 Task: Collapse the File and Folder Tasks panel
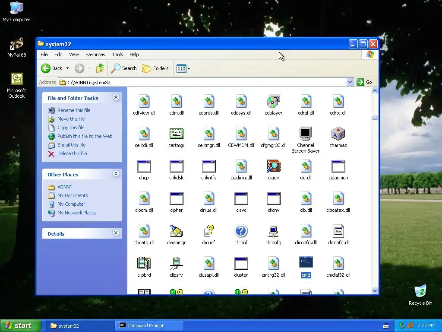(x=116, y=97)
